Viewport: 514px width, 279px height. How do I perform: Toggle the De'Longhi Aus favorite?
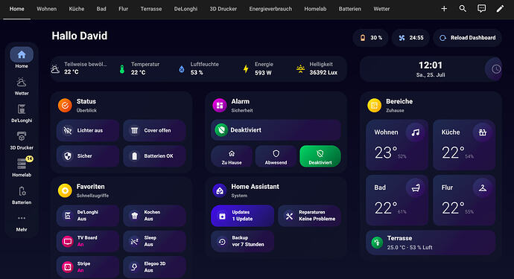click(88, 216)
